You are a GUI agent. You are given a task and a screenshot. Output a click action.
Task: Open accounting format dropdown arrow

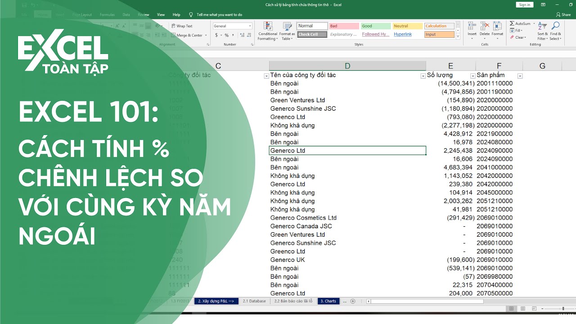click(x=221, y=35)
